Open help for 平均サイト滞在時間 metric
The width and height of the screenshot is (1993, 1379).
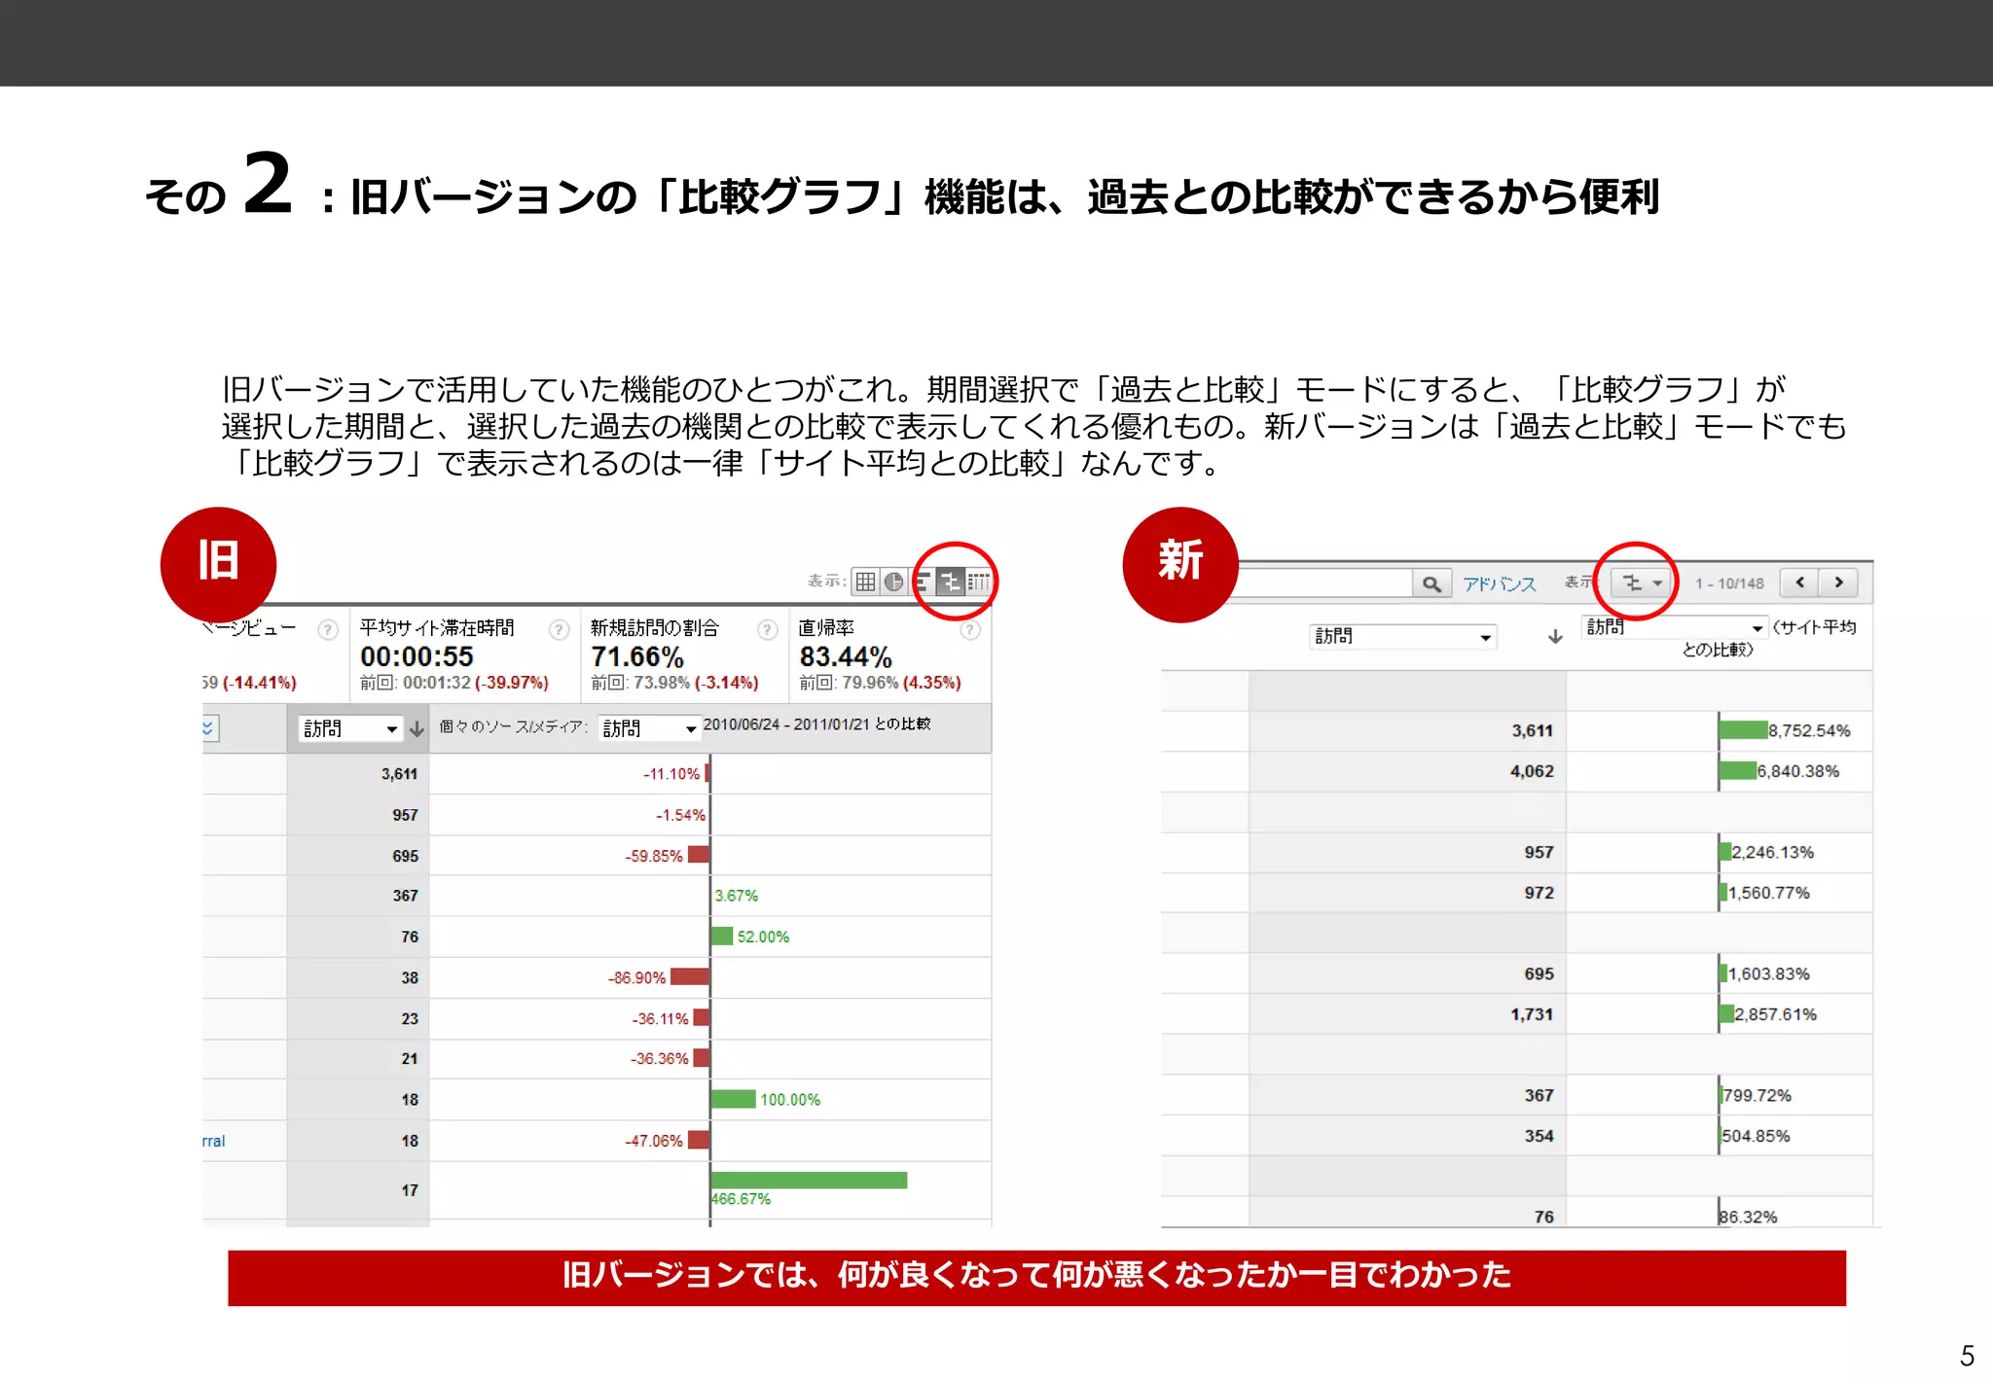click(x=559, y=629)
